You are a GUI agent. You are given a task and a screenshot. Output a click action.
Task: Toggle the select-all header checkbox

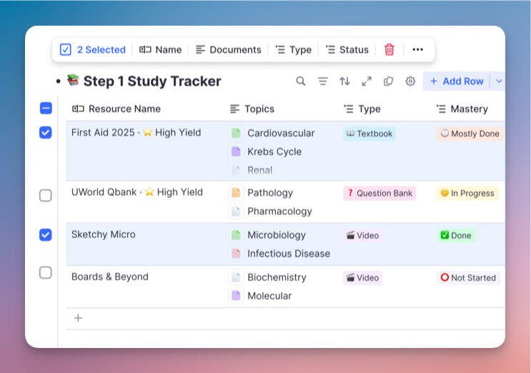(46, 109)
